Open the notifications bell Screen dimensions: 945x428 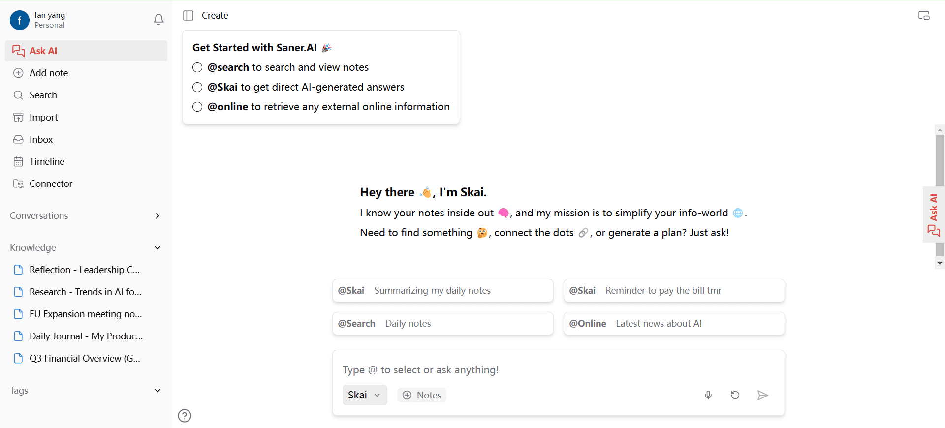click(158, 20)
